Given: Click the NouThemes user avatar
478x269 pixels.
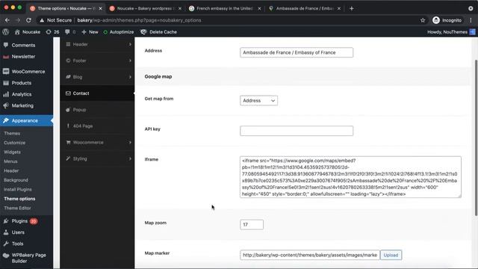Looking at the screenshot, I should (472, 31).
